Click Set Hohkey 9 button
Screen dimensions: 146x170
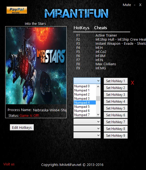click(115, 136)
